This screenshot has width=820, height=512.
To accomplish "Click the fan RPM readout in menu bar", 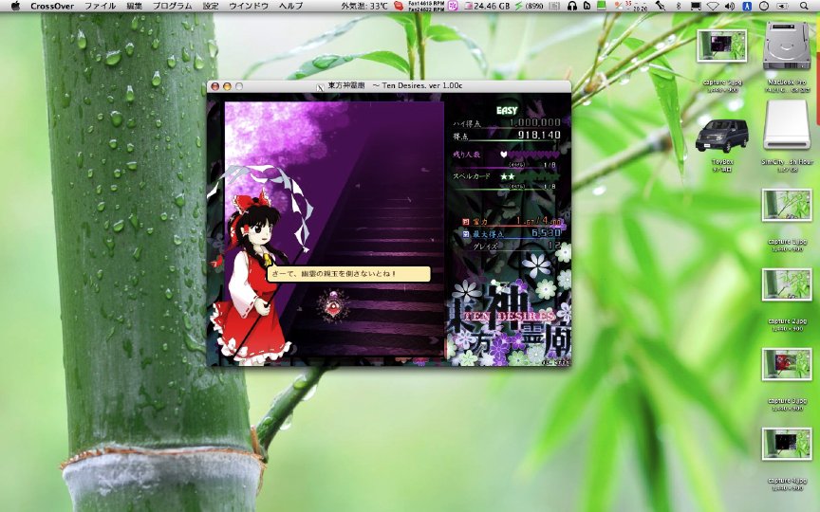I will pyautogui.click(x=426, y=7).
